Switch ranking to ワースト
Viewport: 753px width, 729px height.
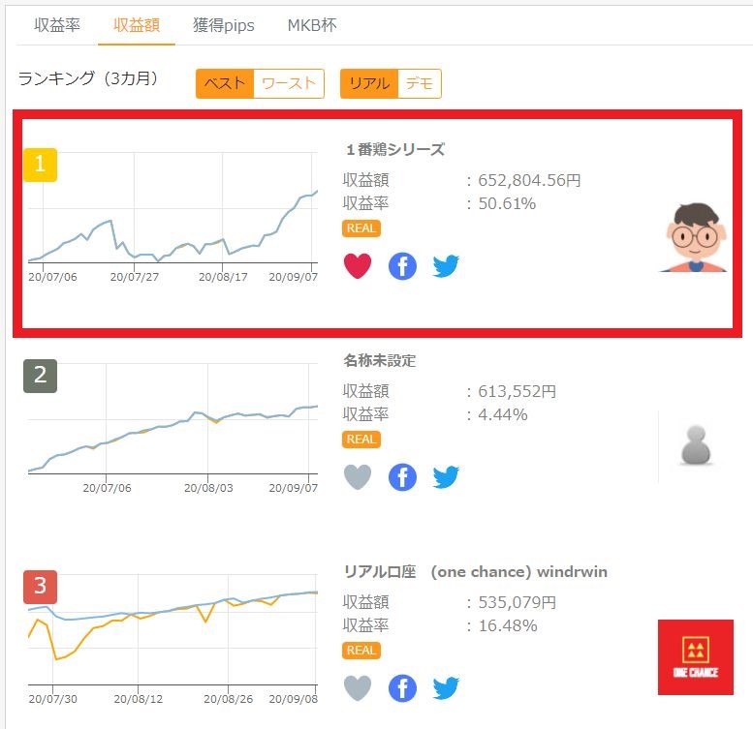[x=289, y=83]
